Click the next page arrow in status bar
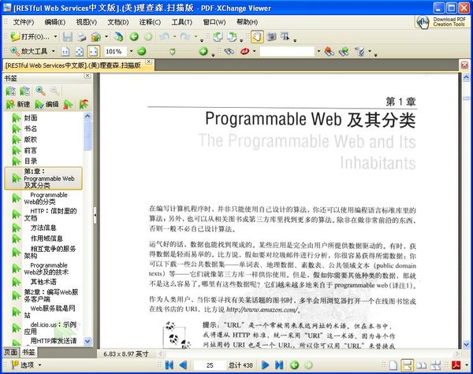The image size is (473, 374). tap(265, 365)
